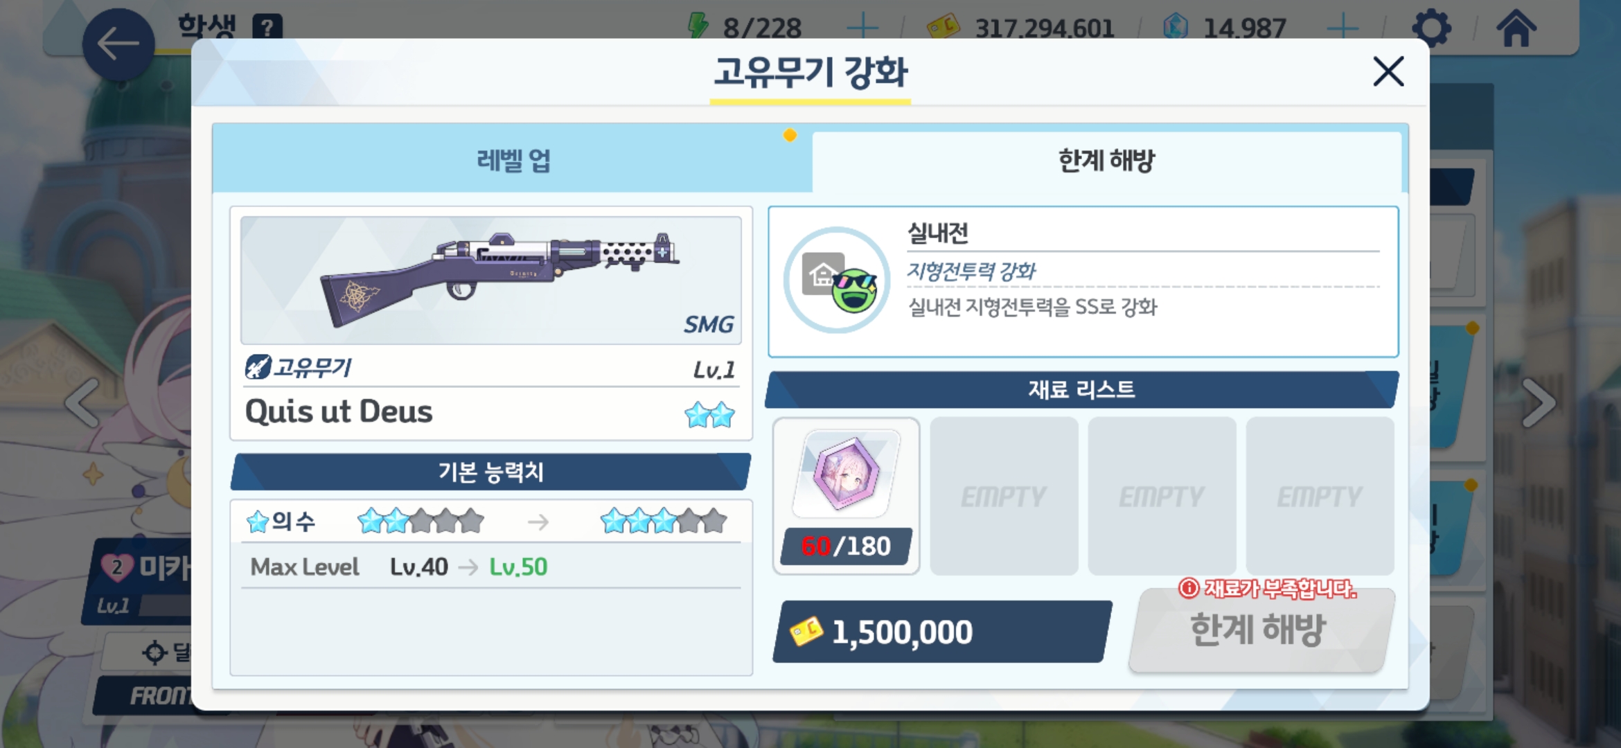
Task: Tap the 1,500,000 credit cost bar
Action: [x=941, y=632]
